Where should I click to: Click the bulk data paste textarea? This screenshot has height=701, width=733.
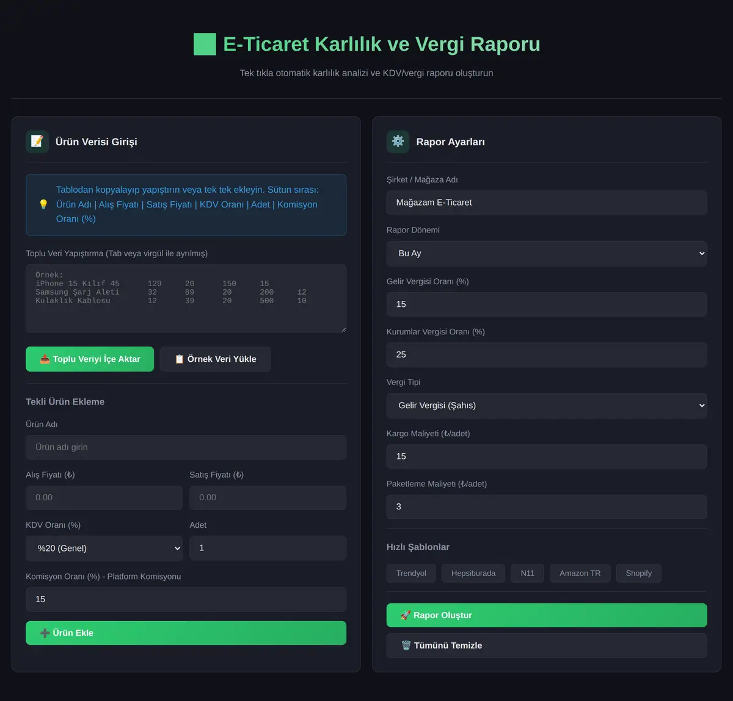click(186, 298)
